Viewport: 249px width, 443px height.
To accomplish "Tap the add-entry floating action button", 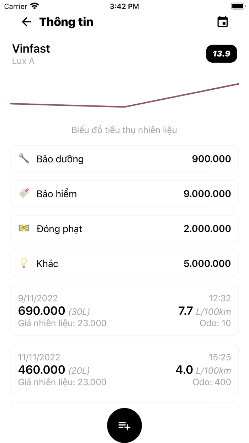I will coord(124,425).
